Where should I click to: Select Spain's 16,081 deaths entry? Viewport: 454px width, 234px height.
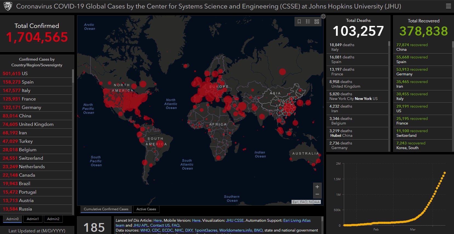[x=357, y=59]
